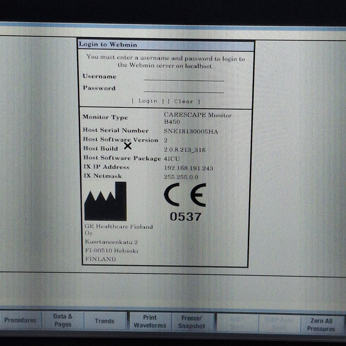Click the "Login to Webmin" title bar
Image resolution: width=346 pixels, height=346 pixels.
166,45
